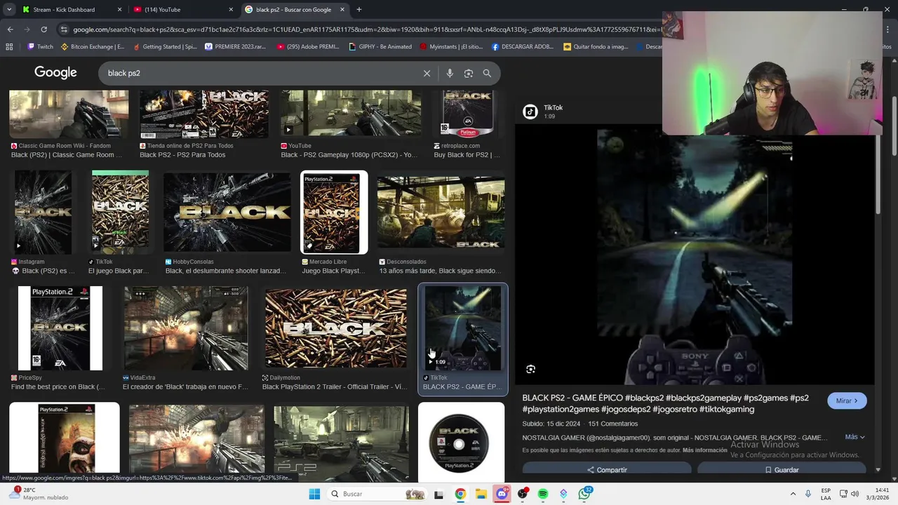Open the Twitch bookmark
The image size is (898, 505).
tap(40, 47)
